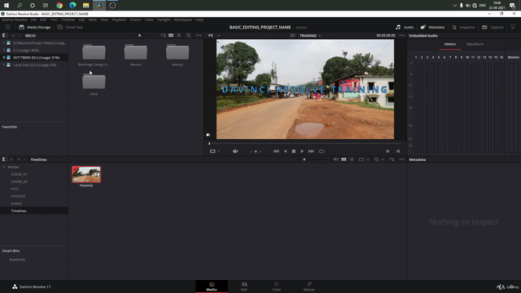521x293 pixels.
Task: Open the Timeline menu
Action: pos(68,20)
